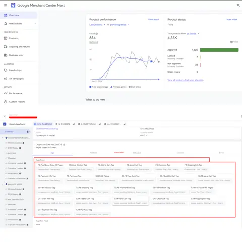Toggle the Previous period legend item

pos(118,87)
